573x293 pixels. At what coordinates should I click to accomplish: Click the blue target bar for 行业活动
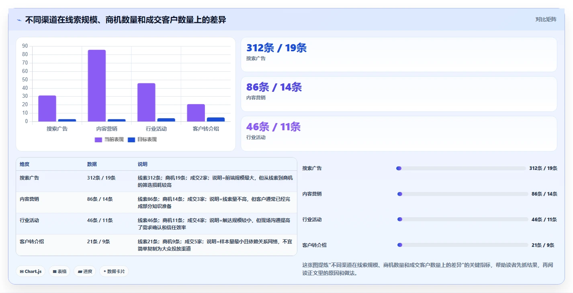(x=166, y=120)
